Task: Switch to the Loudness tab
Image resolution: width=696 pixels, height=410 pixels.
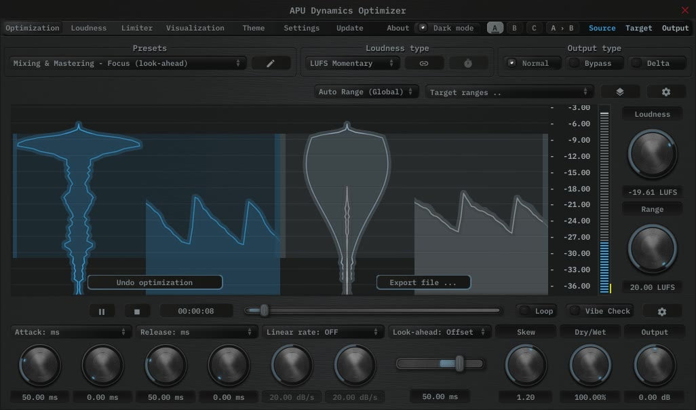Action: 89,28
